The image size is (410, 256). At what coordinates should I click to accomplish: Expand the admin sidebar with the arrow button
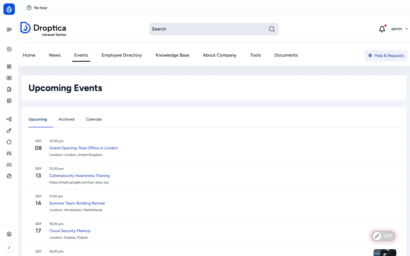(9, 247)
